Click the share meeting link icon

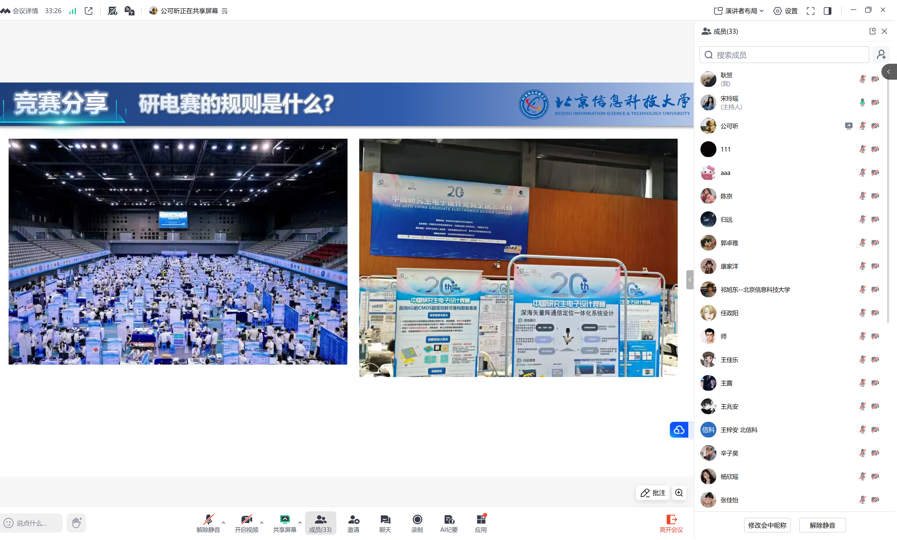click(x=89, y=11)
